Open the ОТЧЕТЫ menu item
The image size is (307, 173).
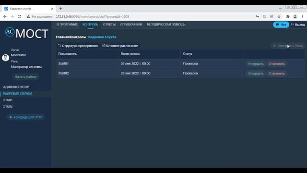coord(109,25)
